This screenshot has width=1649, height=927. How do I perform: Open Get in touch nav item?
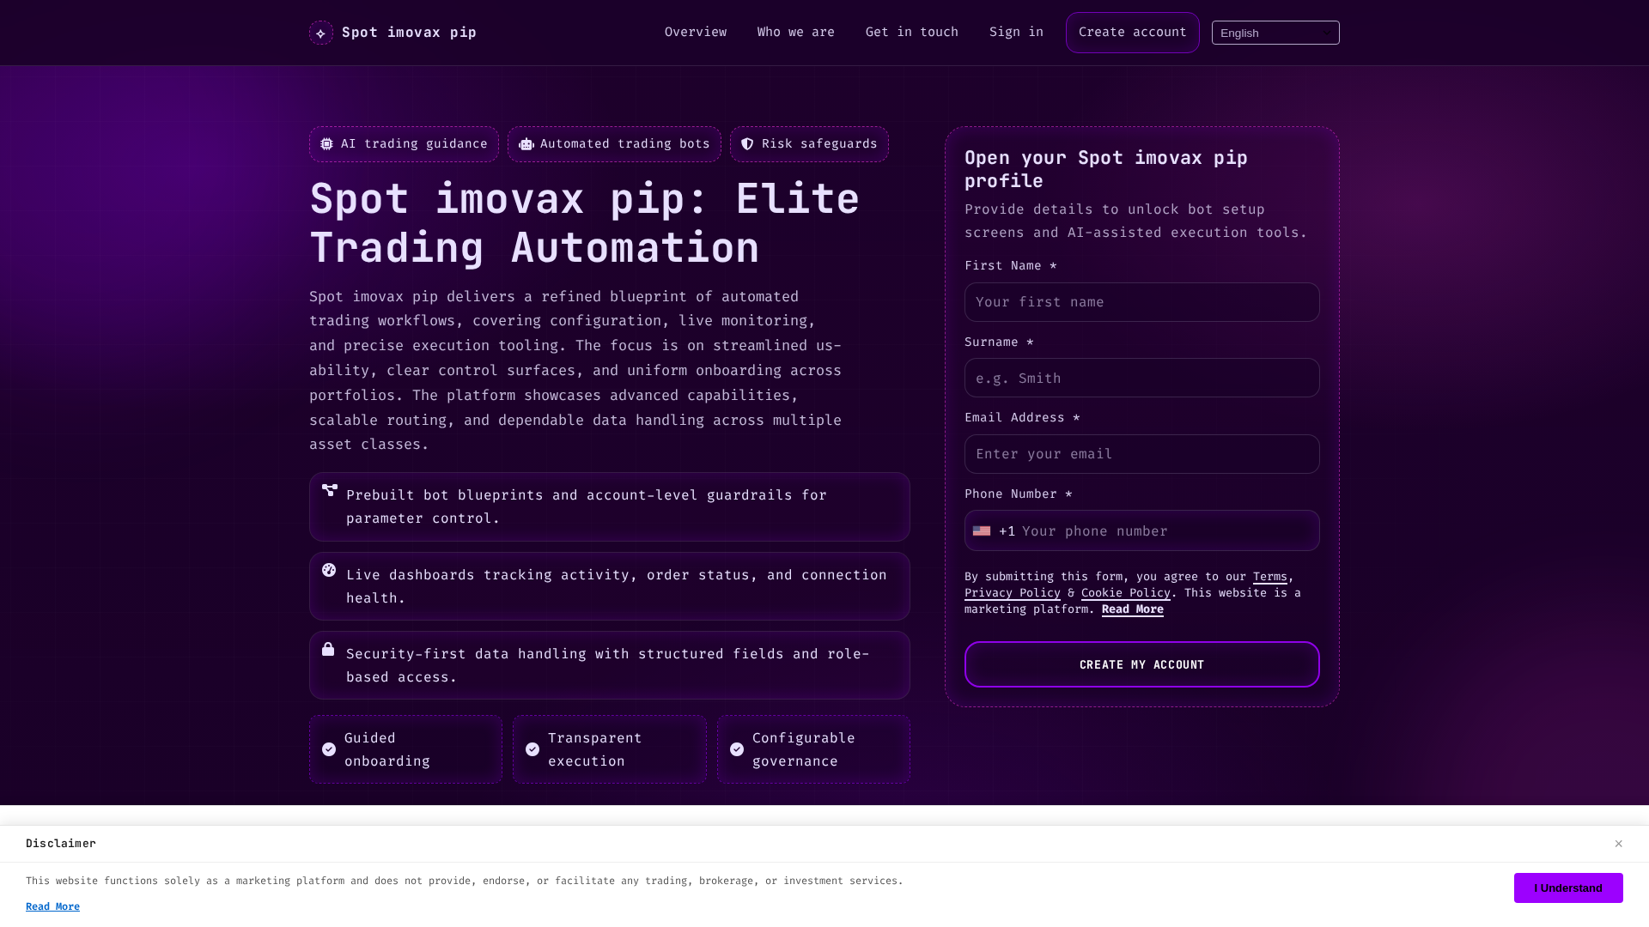click(912, 32)
